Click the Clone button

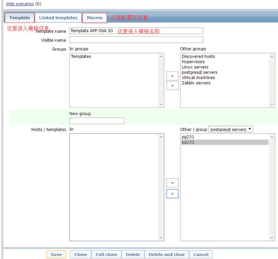coord(80,254)
